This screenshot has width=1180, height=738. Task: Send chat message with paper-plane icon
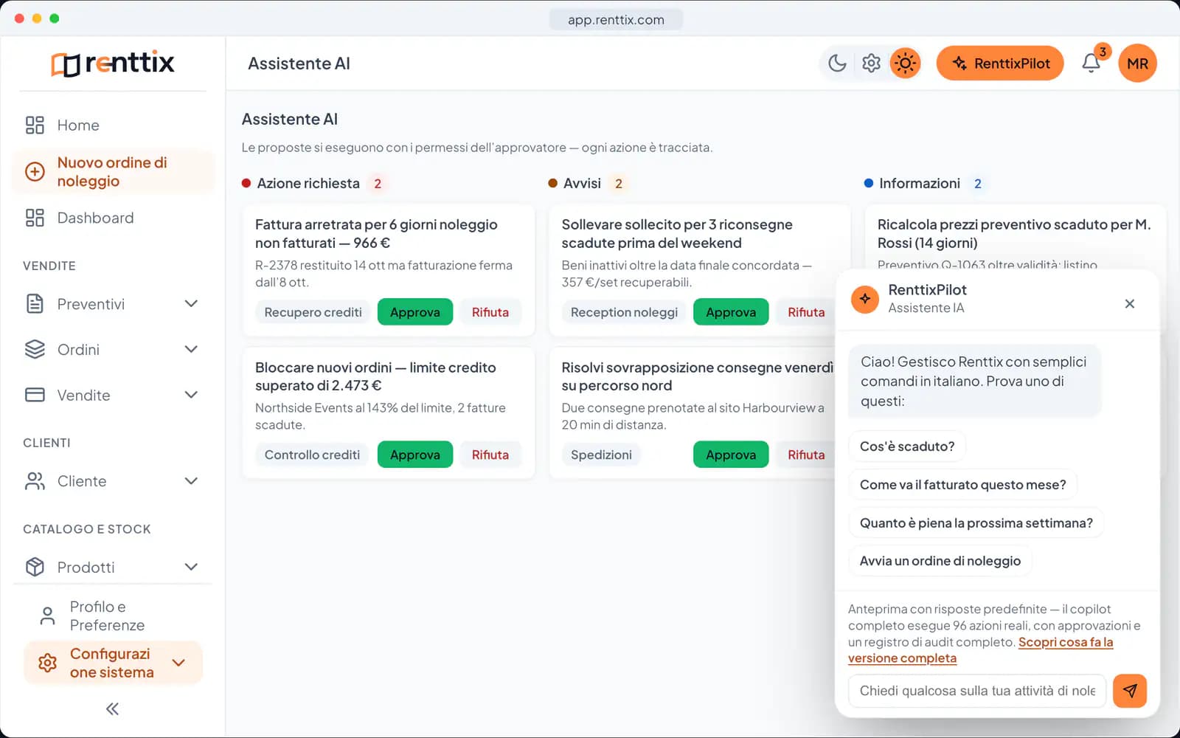[x=1130, y=691]
